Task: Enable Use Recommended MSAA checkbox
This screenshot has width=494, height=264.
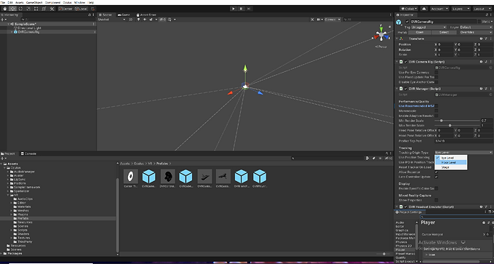Action: pos(437,106)
